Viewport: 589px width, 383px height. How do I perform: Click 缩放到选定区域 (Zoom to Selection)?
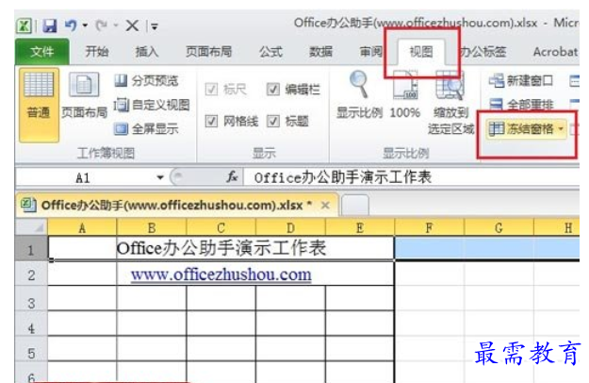[450, 103]
